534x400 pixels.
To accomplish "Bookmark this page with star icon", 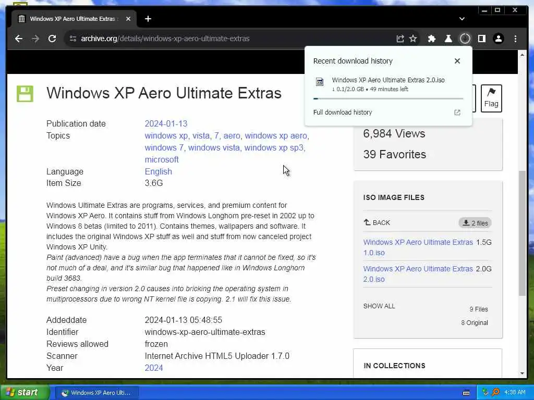I will (x=413, y=39).
